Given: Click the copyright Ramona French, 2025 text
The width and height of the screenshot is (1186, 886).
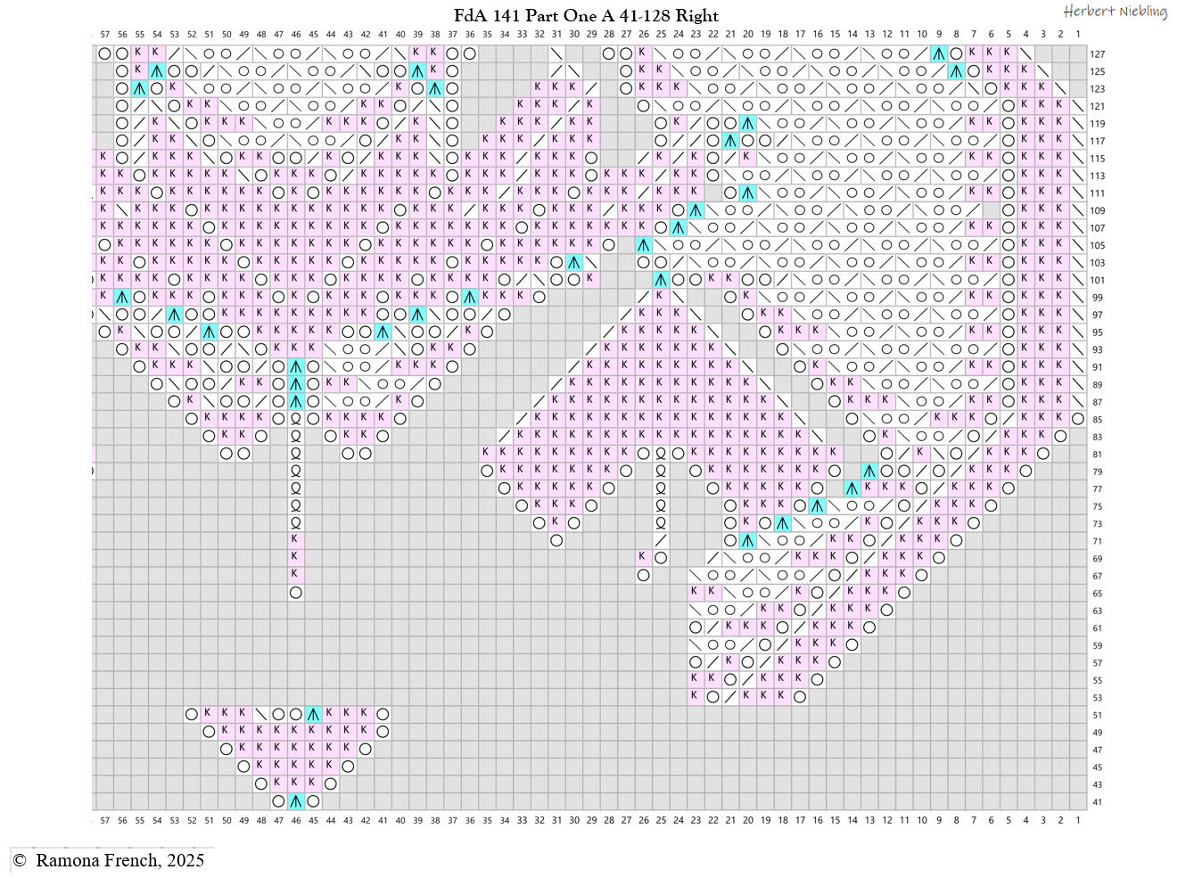Looking at the screenshot, I should pyautogui.click(x=109, y=860).
